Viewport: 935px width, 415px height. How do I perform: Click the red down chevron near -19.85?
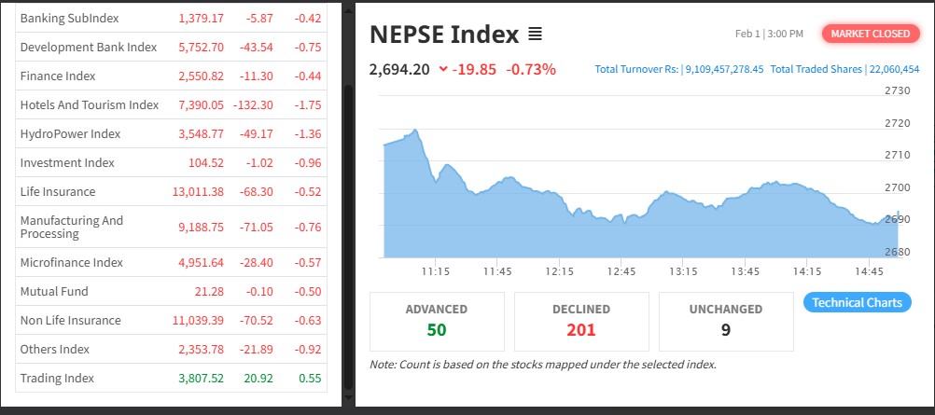[x=442, y=69]
